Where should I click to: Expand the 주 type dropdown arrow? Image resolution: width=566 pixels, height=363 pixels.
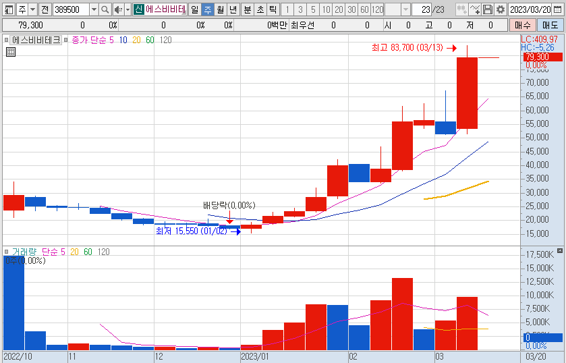point(33,9)
